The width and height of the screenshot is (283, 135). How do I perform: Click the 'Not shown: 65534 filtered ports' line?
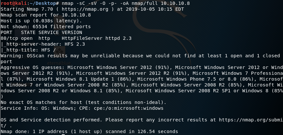click(x=45, y=27)
